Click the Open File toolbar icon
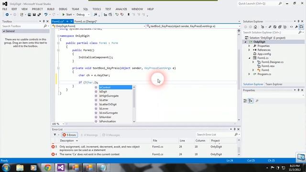The image size is (306, 172). pos(29,15)
